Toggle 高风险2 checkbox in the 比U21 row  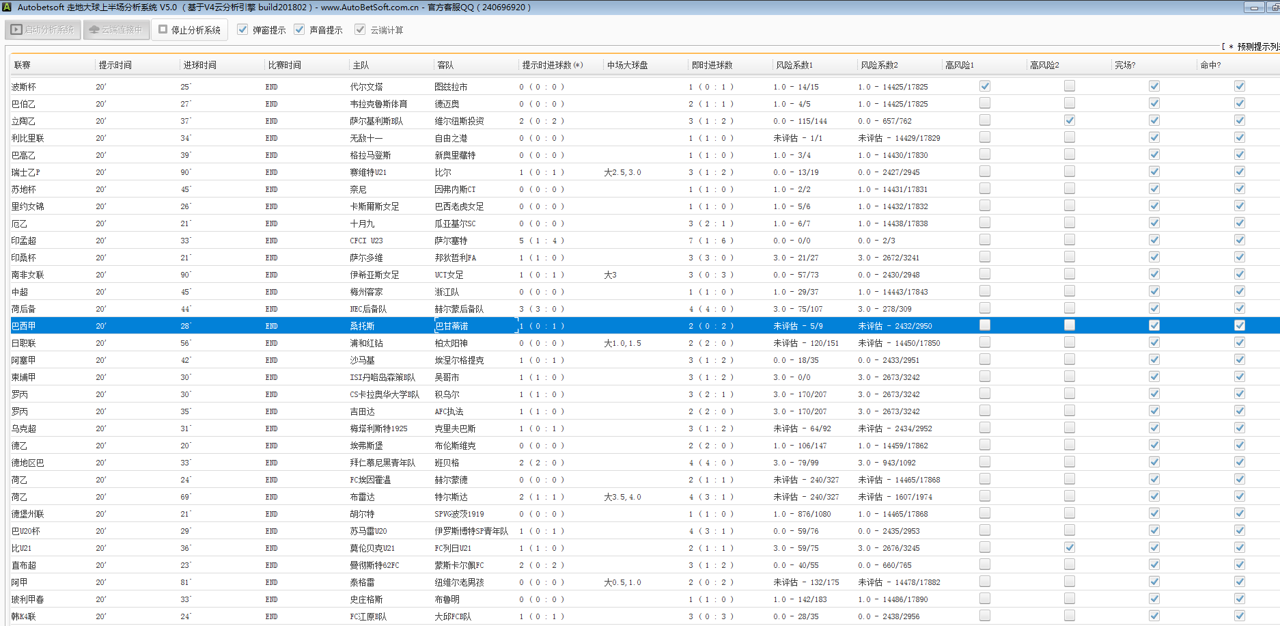1069,547
